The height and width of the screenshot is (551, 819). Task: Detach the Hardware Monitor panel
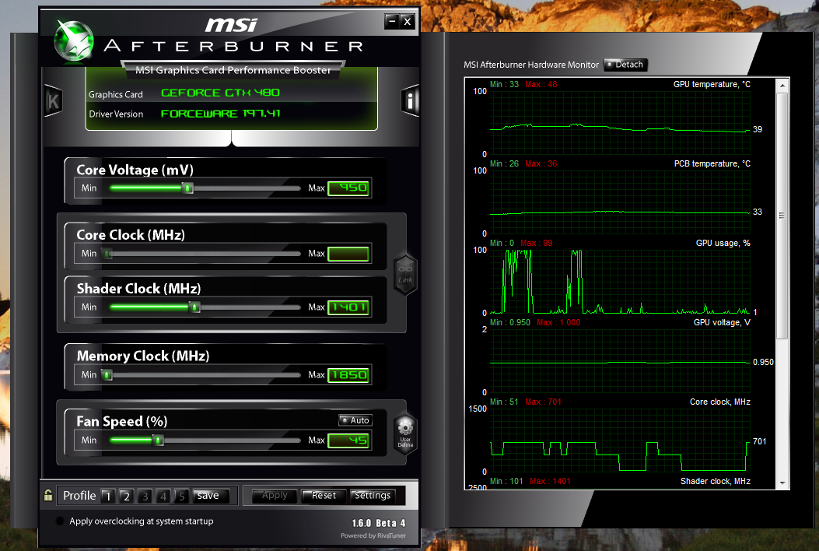point(625,65)
